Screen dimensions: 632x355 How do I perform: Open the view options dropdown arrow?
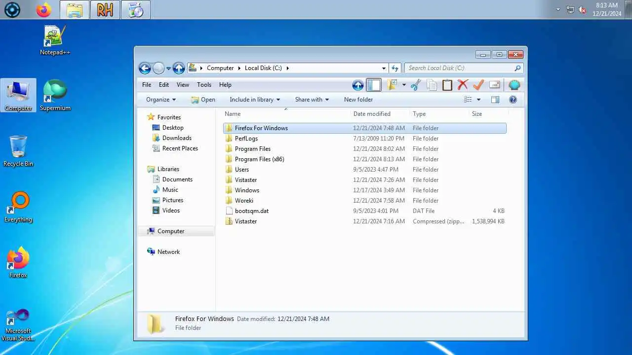click(478, 100)
